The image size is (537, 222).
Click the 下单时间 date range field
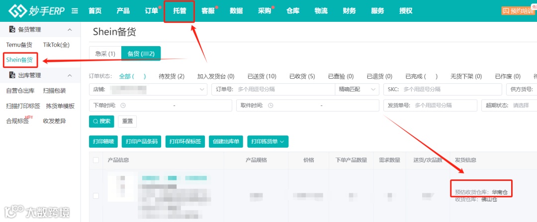(x=160, y=106)
